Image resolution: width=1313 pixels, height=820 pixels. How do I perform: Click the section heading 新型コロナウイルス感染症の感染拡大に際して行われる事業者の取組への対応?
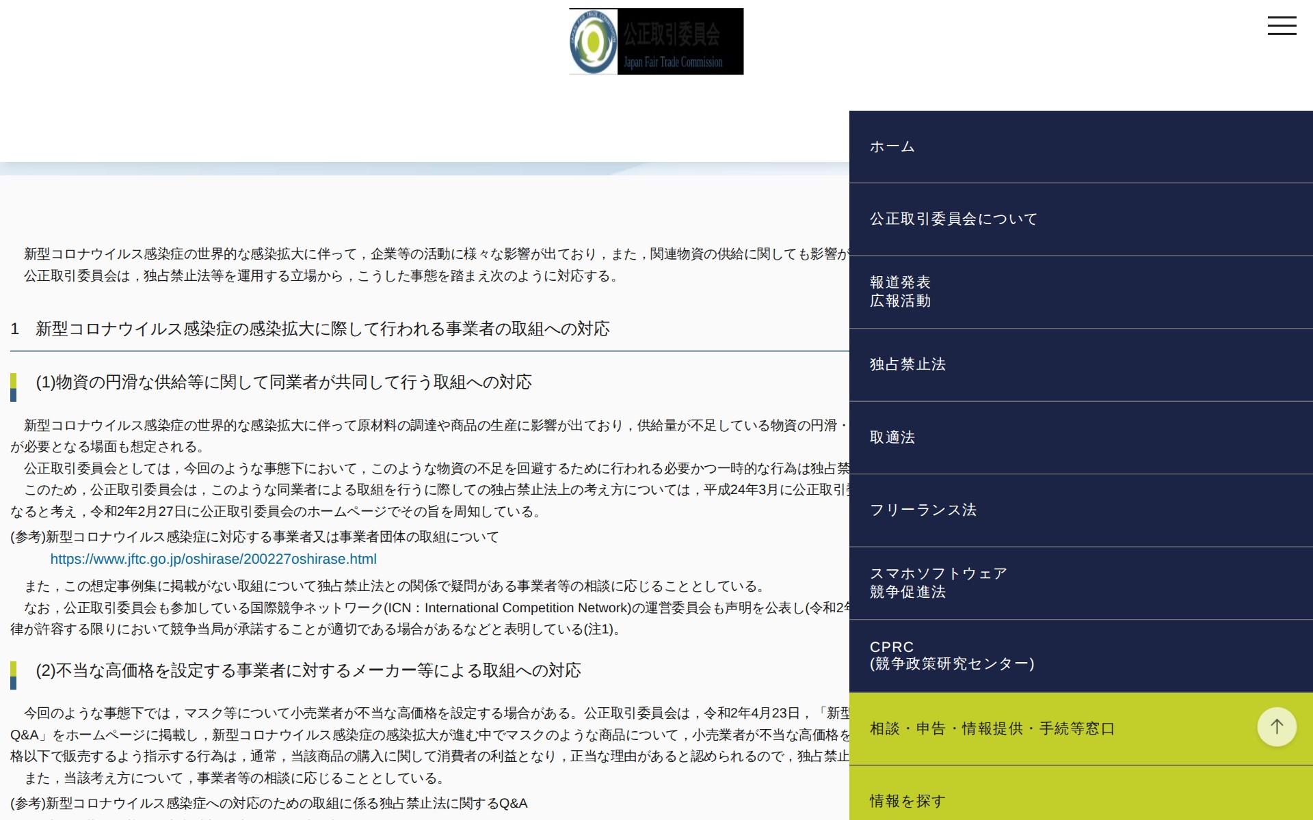[313, 329]
